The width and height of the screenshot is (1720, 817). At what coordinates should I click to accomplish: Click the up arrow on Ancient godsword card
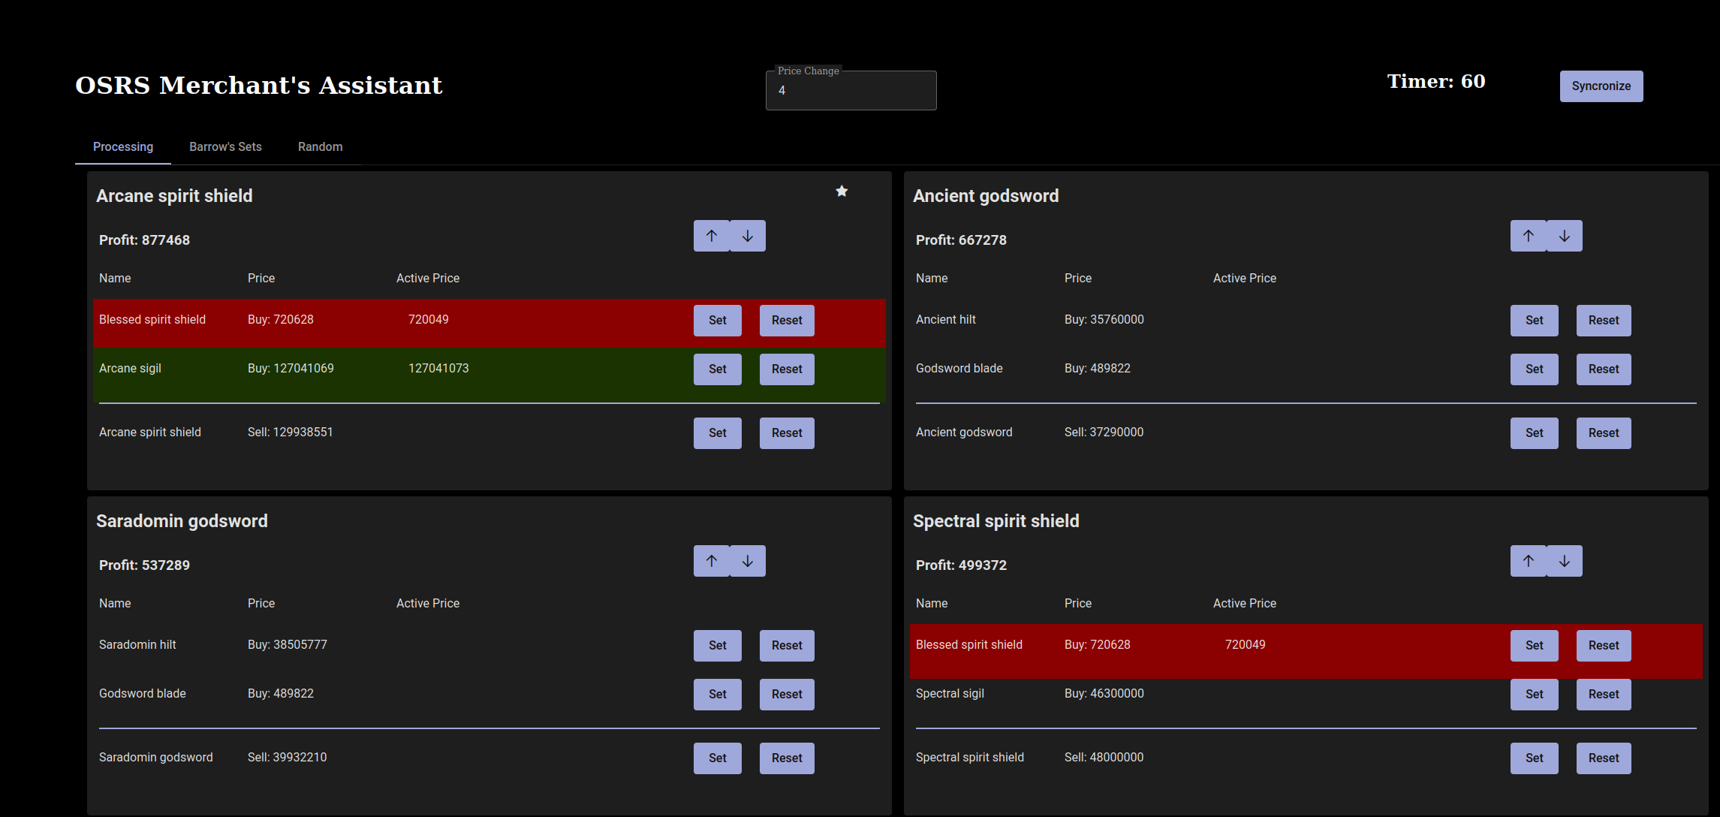pyautogui.click(x=1529, y=236)
